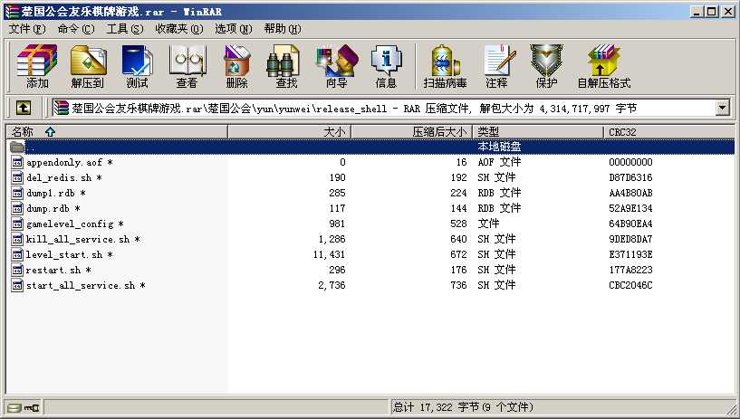
Task: Open the 注释 (Comment) tool
Action: 497,66
